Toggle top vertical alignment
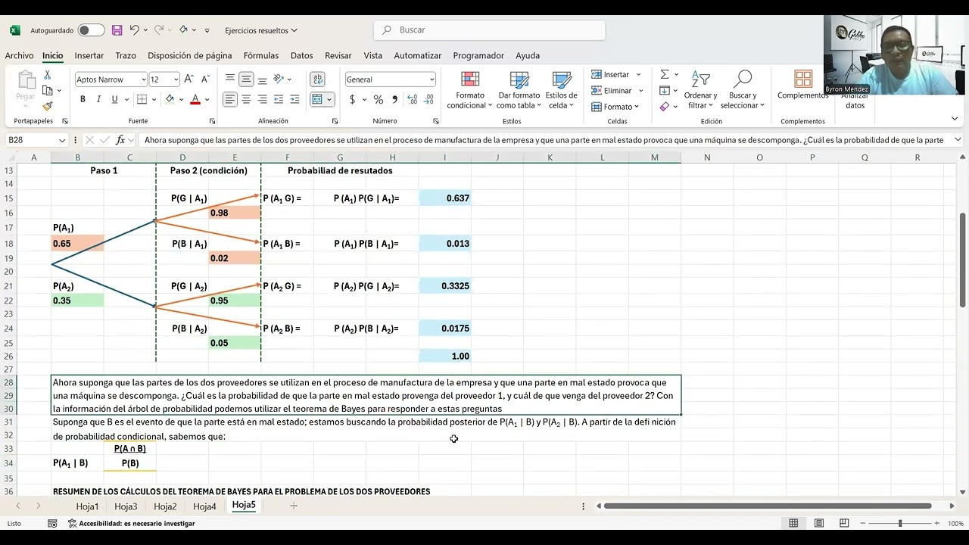Image resolution: width=969 pixels, height=545 pixels. pyautogui.click(x=230, y=79)
